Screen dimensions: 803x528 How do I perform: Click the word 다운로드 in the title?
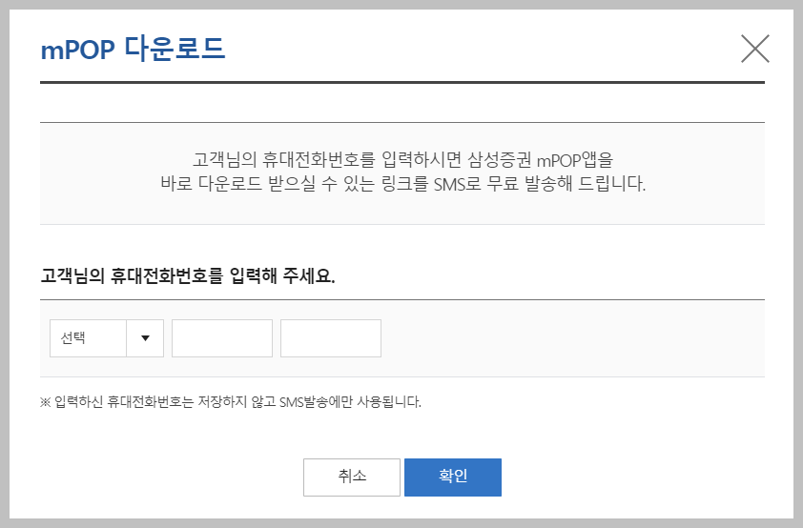(x=175, y=49)
